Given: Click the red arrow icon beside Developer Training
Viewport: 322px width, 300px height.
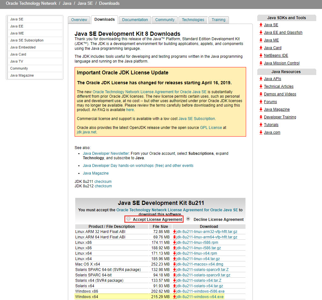Looking at the screenshot, I should tap(261, 117).
